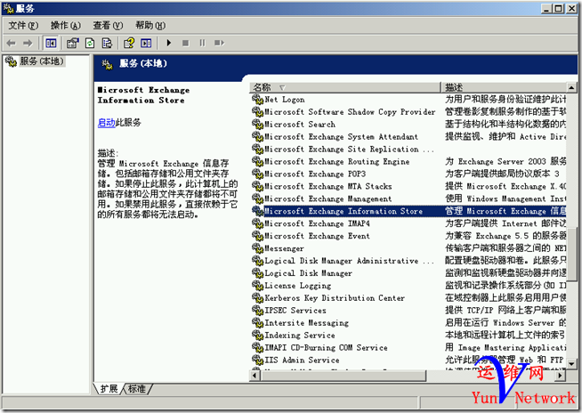The image size is (582, 413).
Task: Click the action pane toolbar icon right of Help
Action: (x=146, y=43)
